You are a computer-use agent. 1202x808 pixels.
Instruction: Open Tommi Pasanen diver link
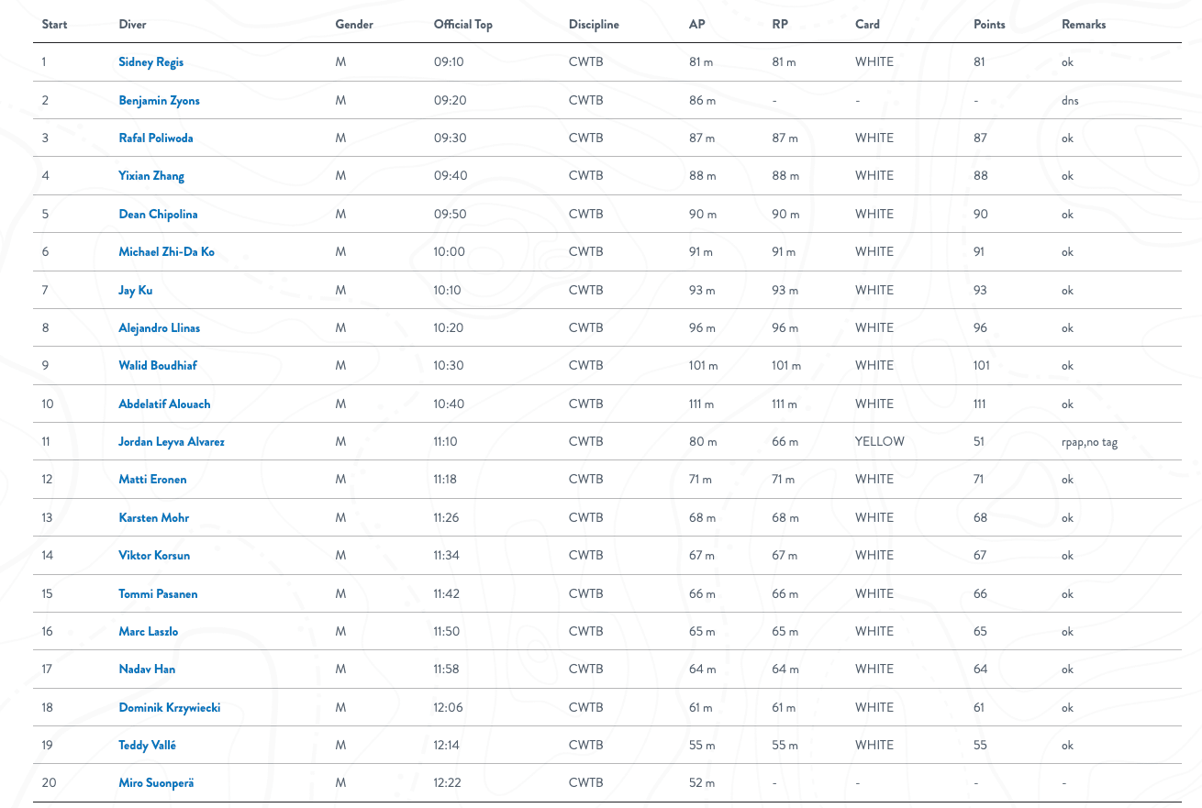click(x=158, y=594)
